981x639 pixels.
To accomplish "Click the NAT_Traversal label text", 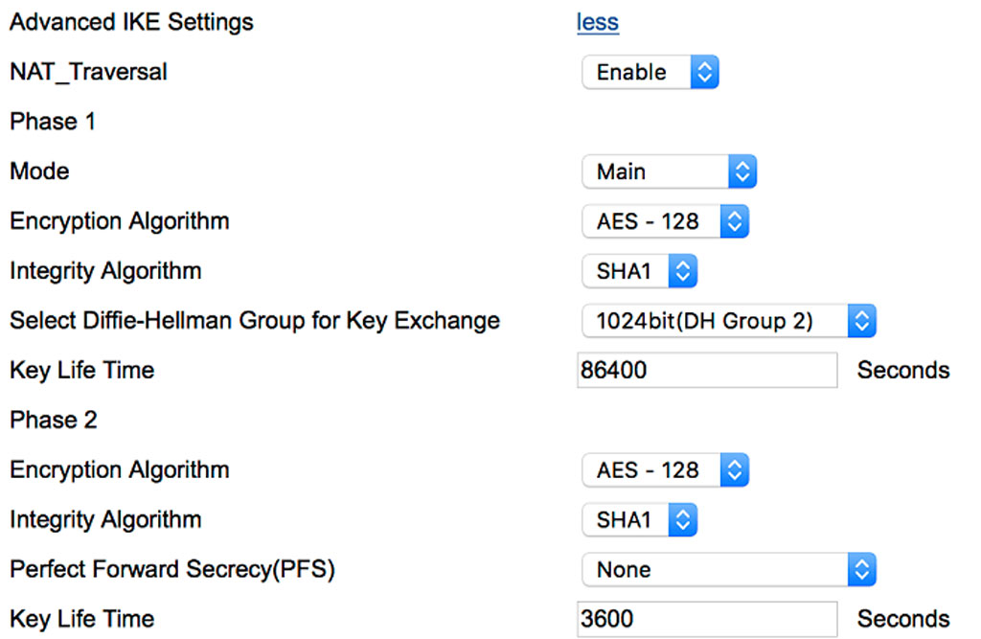I will (x=88, y=72).
